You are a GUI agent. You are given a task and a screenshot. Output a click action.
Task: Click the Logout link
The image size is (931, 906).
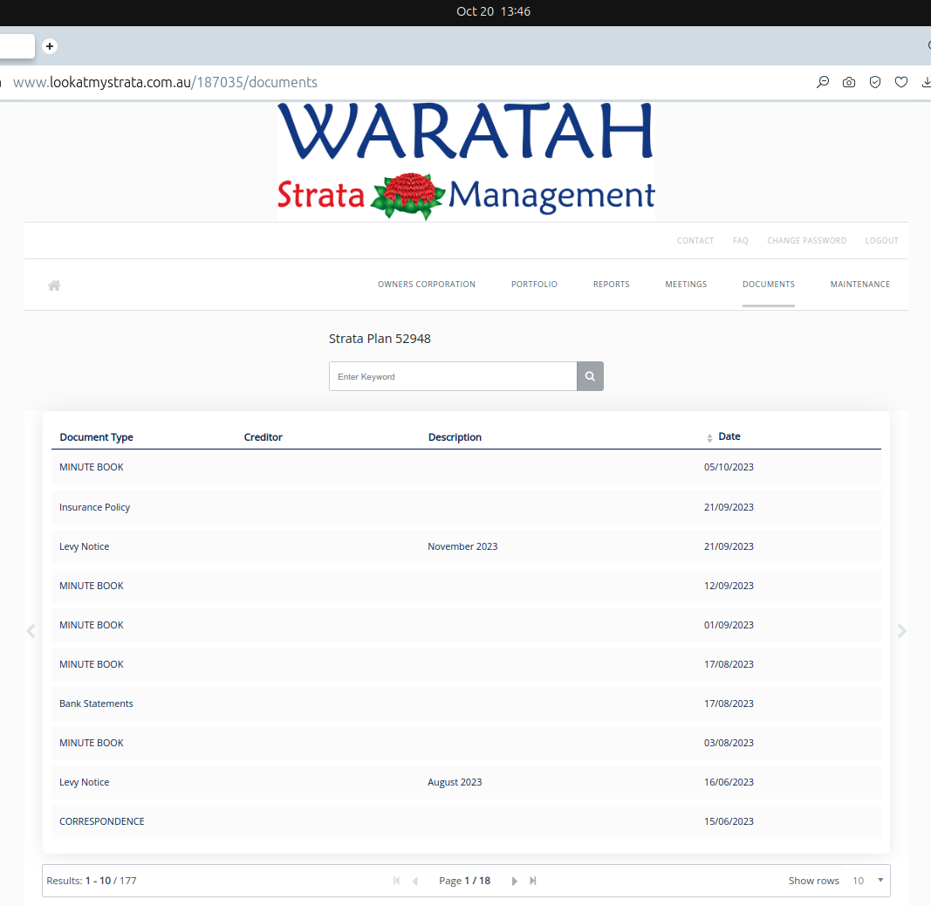881,241
